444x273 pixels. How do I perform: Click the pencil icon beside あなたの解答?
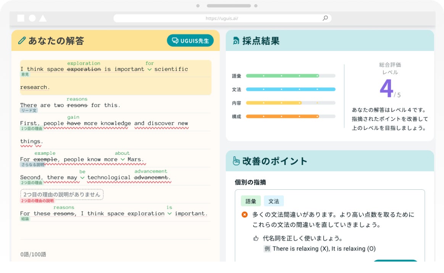[22, 41]
